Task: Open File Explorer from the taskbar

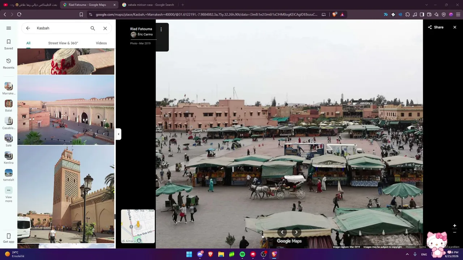Action: click(x=221, y=254)
